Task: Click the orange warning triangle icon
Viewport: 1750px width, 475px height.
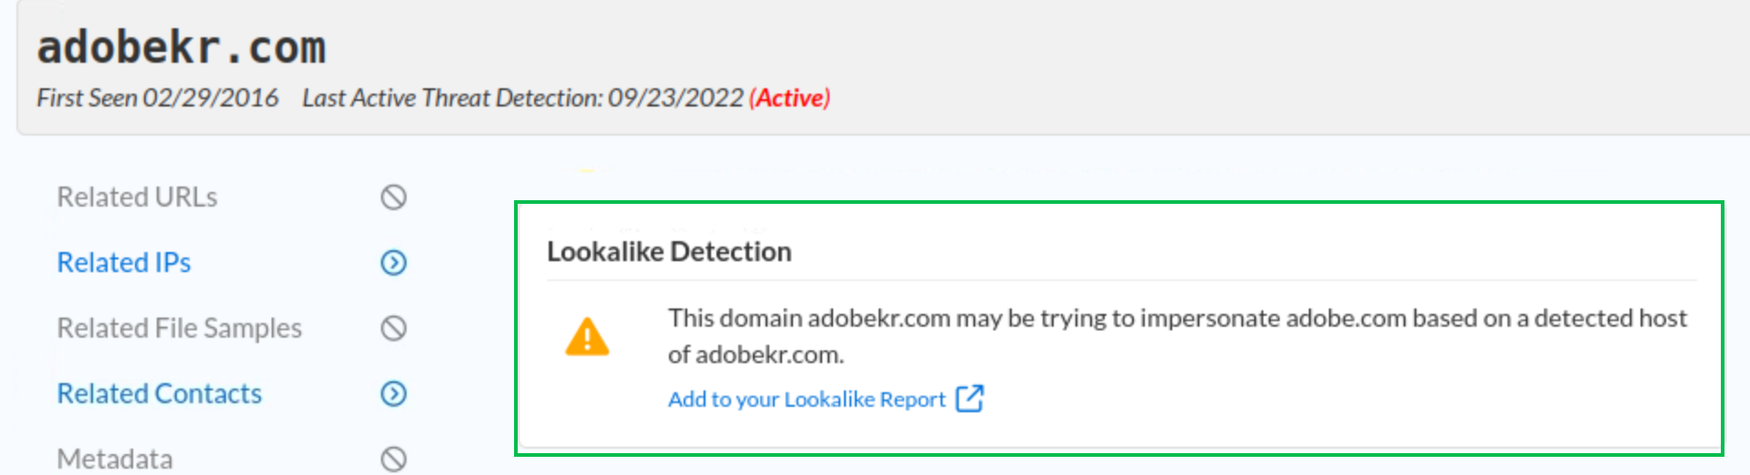Action: [587, 337]
